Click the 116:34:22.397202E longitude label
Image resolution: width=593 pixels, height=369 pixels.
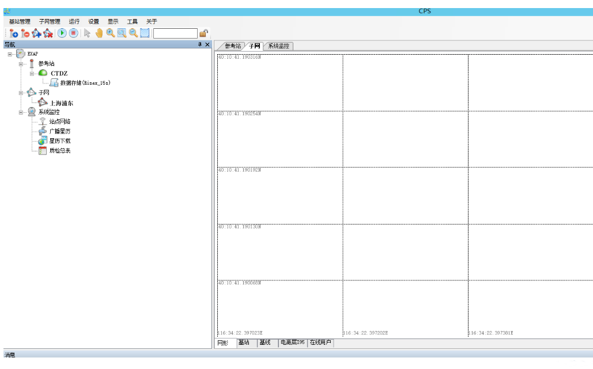pos(365,333)
